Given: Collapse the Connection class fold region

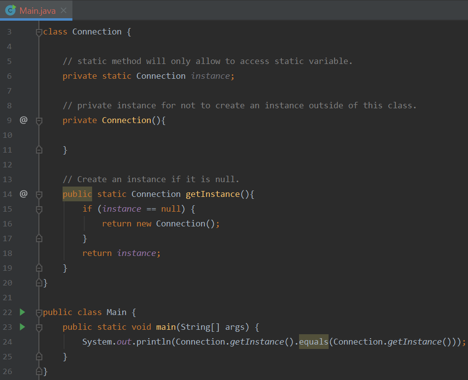Looking at the screenshot, I should (x=39, y=31).
